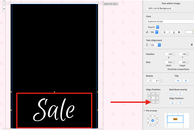194x130 pixels.
Task: Pin element to bottom-right of area
Action: coord(157,125)
